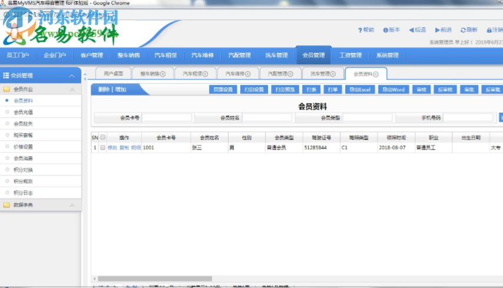Close the 会员资料 tab with its x icon
Image resolution: width=503 pixels, height=288 pixels.
[x=376, y=74]
